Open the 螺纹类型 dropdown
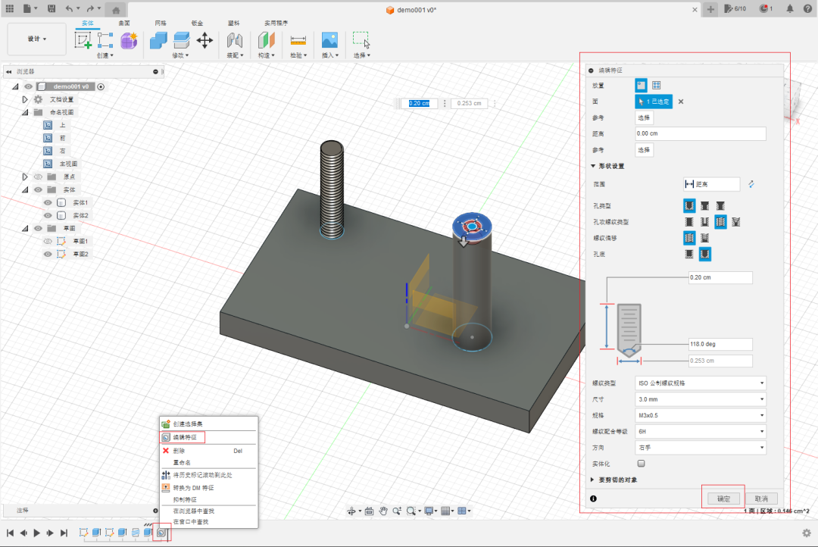 click(701, 383)
